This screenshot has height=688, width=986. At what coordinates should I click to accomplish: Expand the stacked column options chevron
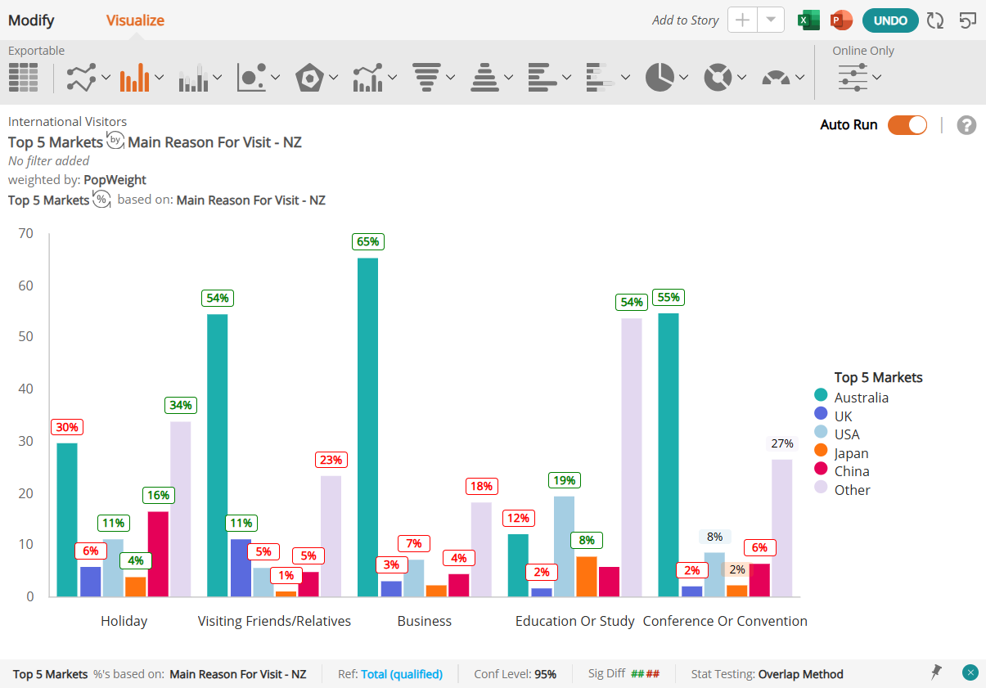(x=218, y=78)
